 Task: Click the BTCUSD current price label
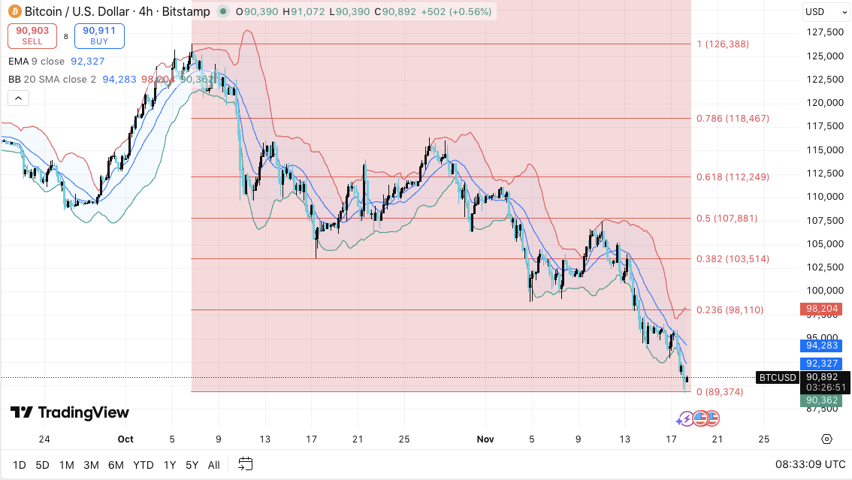778,377
